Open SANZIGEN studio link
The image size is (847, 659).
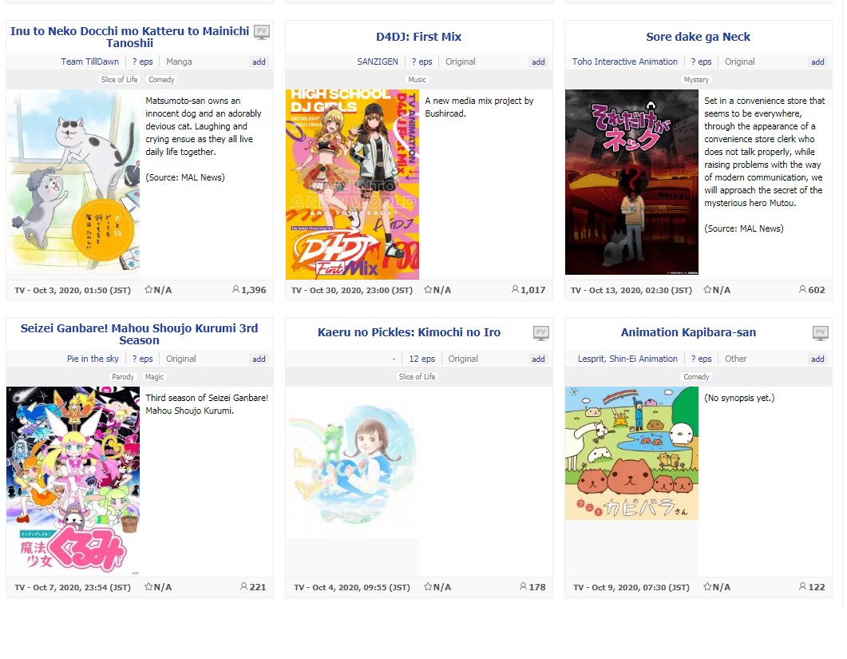378,62
